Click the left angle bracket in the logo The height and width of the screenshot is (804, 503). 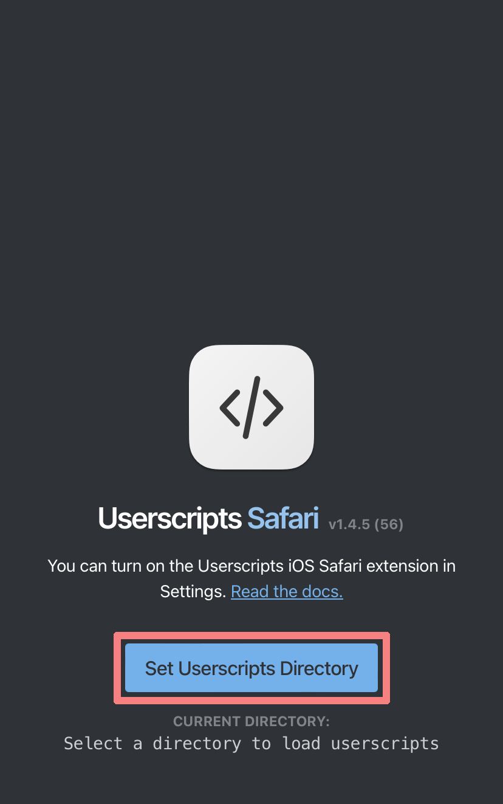click(230, 407)
